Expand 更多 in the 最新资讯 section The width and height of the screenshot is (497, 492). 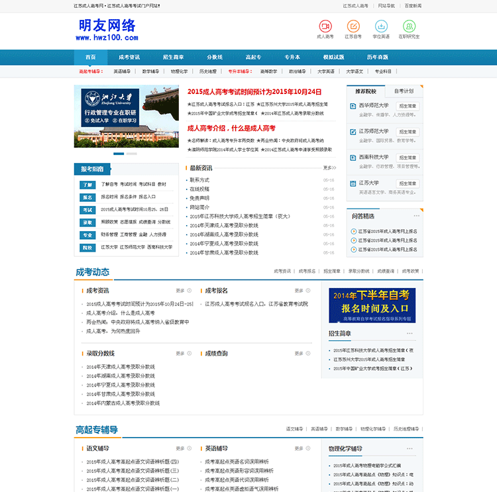click(329, 168)
